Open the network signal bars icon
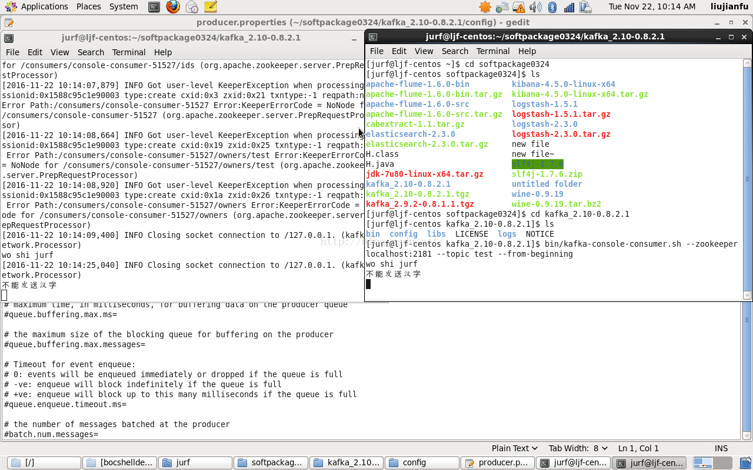The width and height of the screenshot is (753, 470). pos(569,7)
